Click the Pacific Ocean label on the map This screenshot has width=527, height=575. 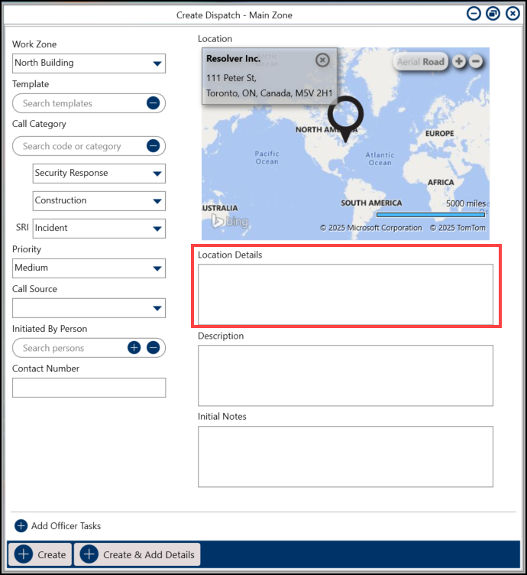coord(267,158)
